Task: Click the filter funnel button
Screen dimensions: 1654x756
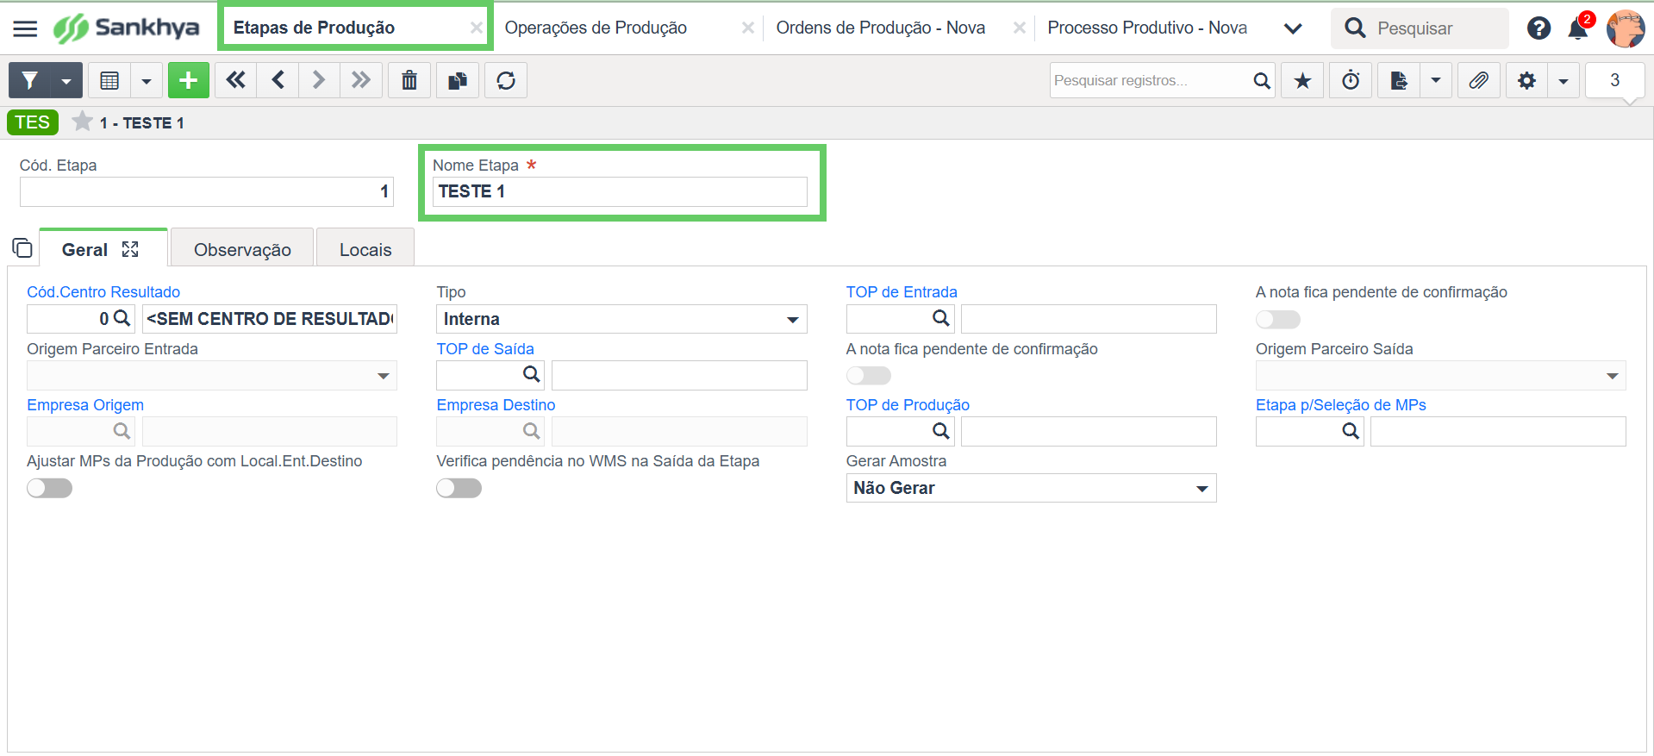Action: coord(30,80)
